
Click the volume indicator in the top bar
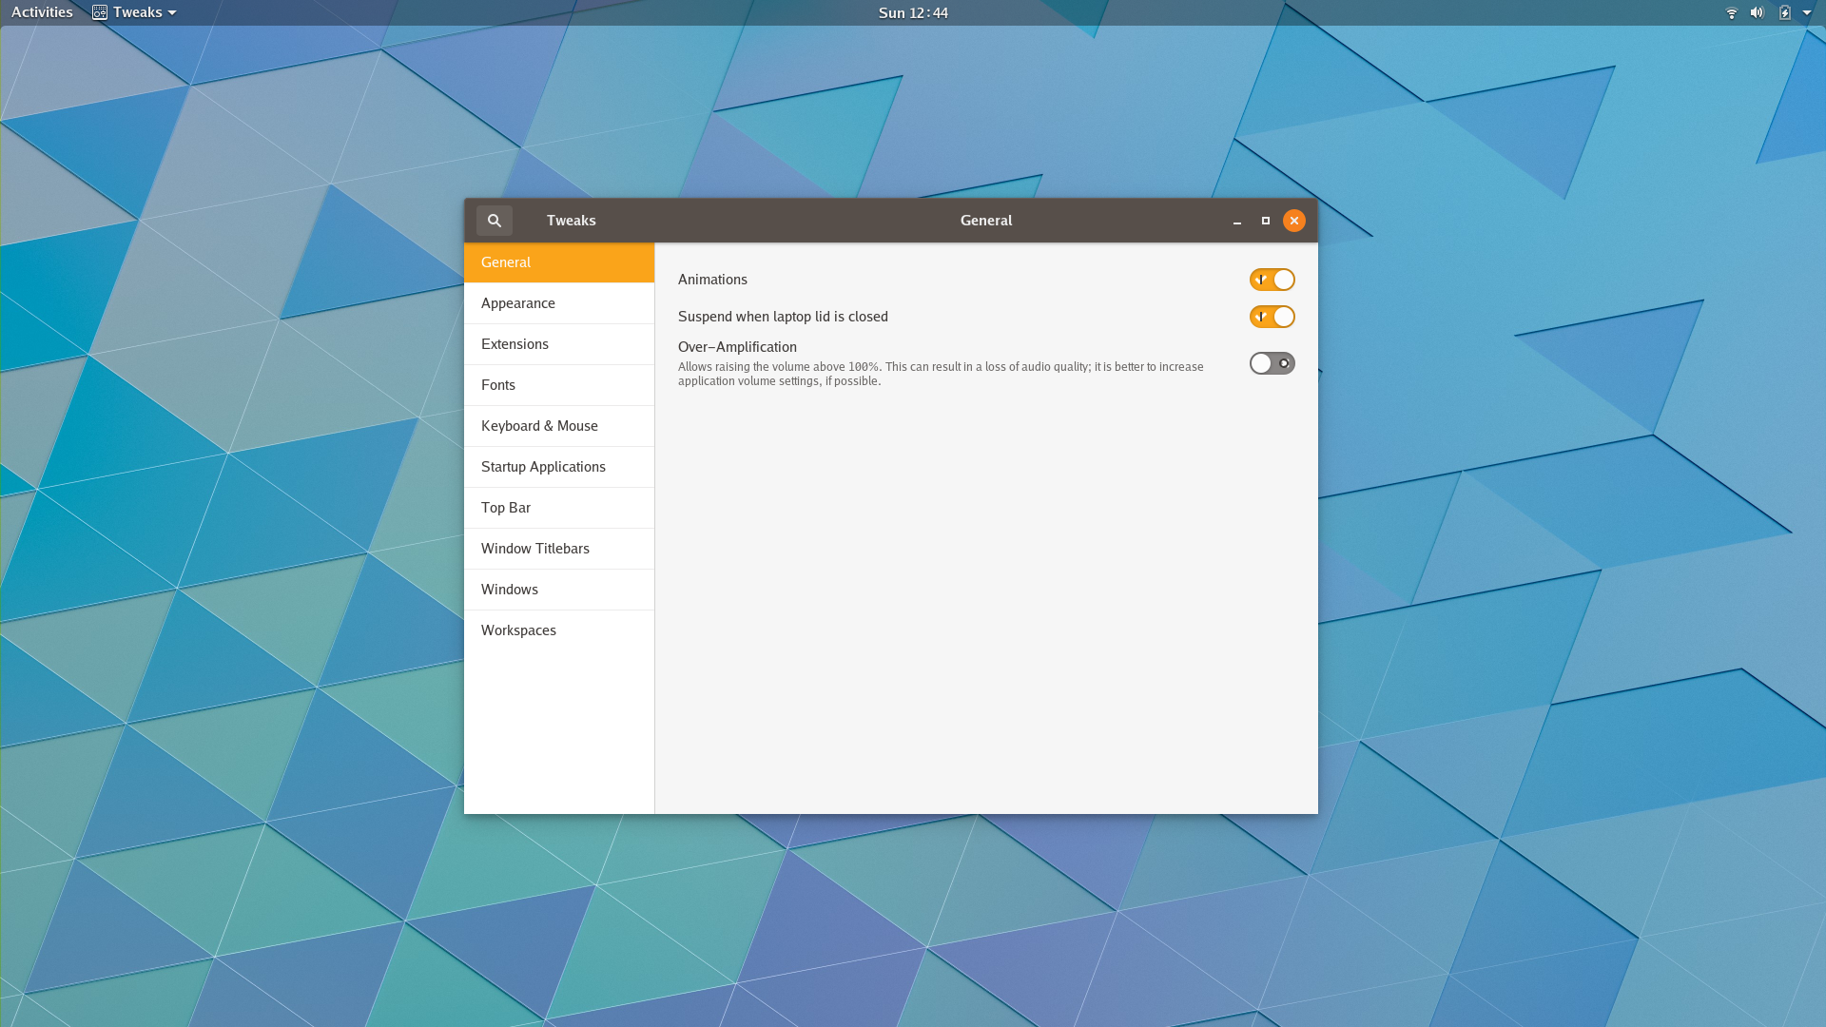click(x=1756, y=12)
